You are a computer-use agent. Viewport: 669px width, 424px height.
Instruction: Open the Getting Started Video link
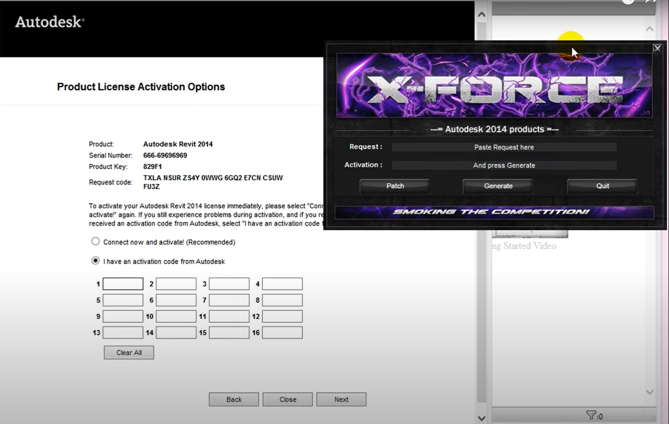point(526,246)
